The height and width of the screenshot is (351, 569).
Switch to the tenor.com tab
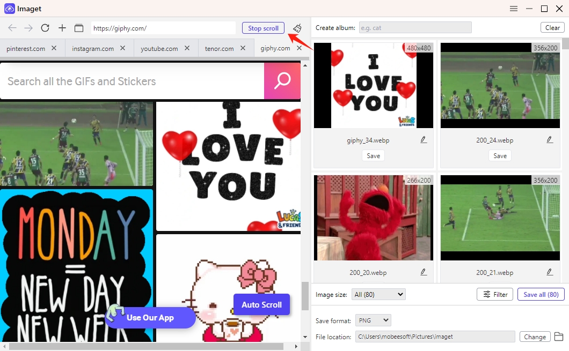219,49
